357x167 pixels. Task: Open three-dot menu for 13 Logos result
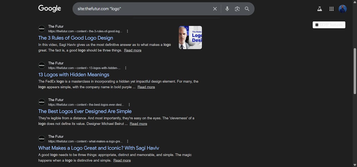pos(126,68)
